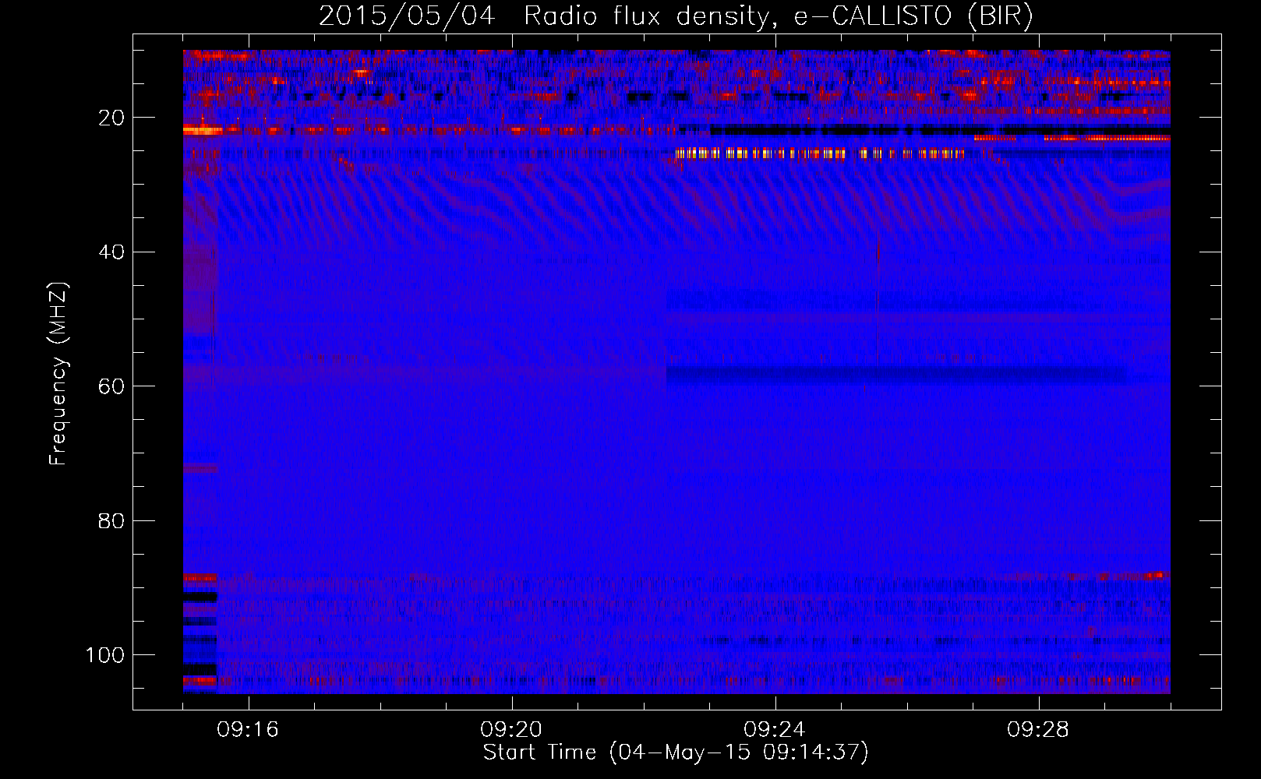Click the frequency tick label "20"
1261x779 pixels.
(111, 118)
